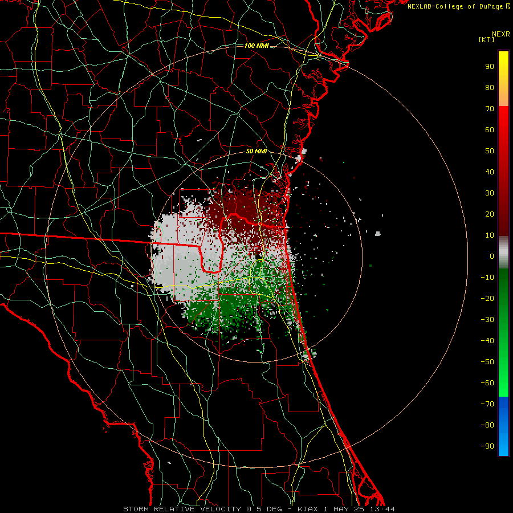The width and height of the screenshot is (513, 513).
Task: Click the 30 value on velocity scale
Action: tap(490, 193)
